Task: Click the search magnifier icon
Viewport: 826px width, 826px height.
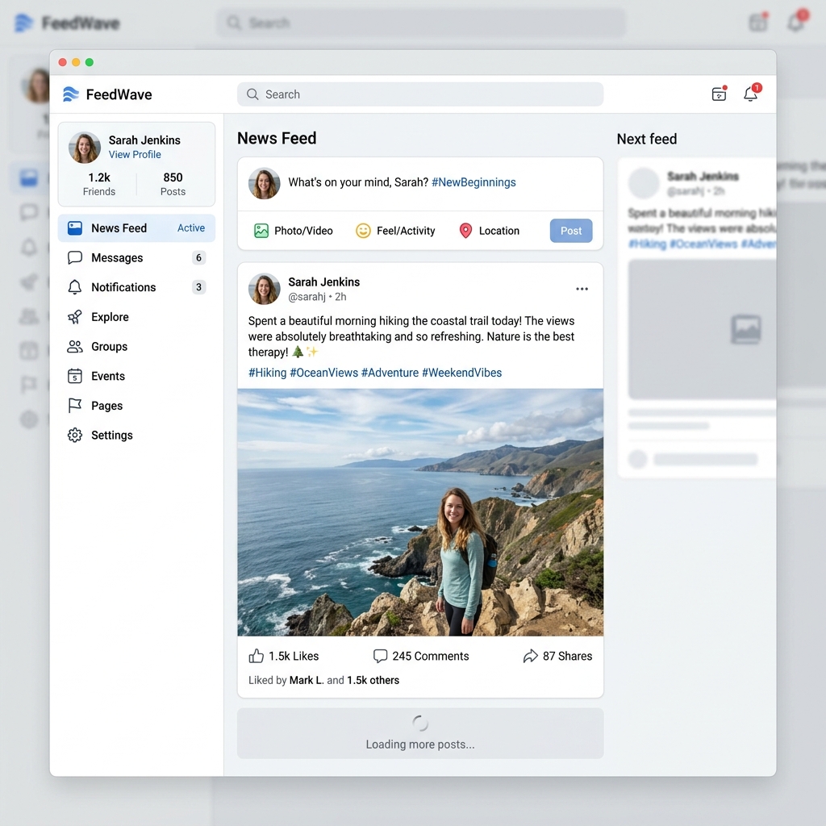Action: click(252, 94)
